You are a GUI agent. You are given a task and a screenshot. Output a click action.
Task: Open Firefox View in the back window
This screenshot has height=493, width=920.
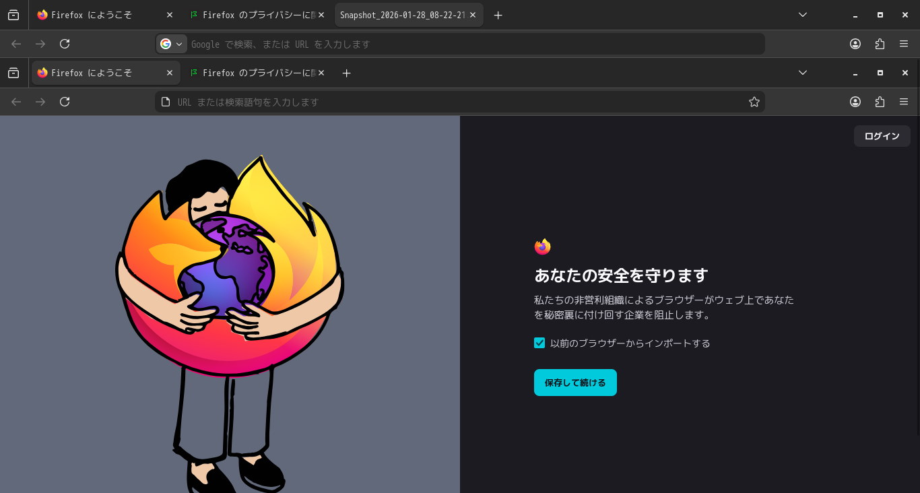coord(13,15)
